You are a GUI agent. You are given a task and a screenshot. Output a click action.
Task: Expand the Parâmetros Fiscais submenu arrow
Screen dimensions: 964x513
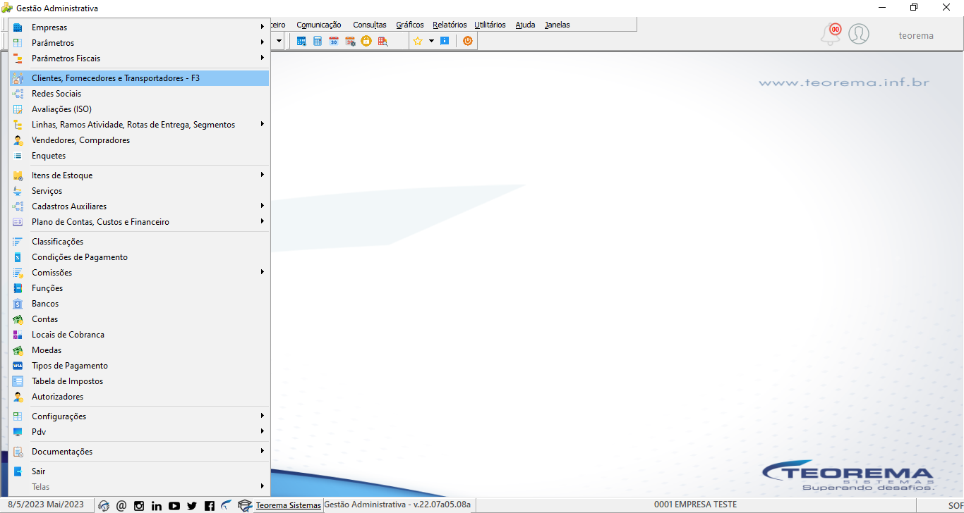point(262,58)
